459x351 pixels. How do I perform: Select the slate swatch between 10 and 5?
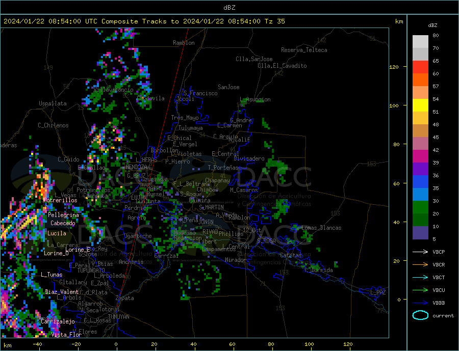pyautogui.click(x=420, y=232)
